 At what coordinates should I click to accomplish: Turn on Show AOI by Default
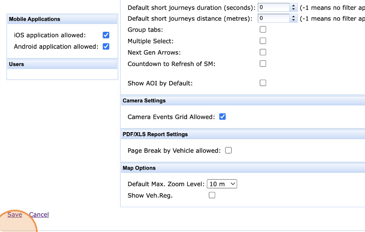(263, 83)
